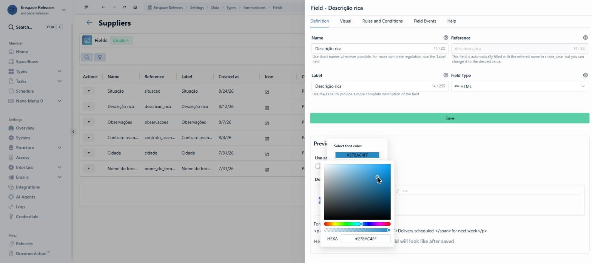Open the filter funnel icon
592x263 pixels.
pyautogui.click(x=100, y=57)
